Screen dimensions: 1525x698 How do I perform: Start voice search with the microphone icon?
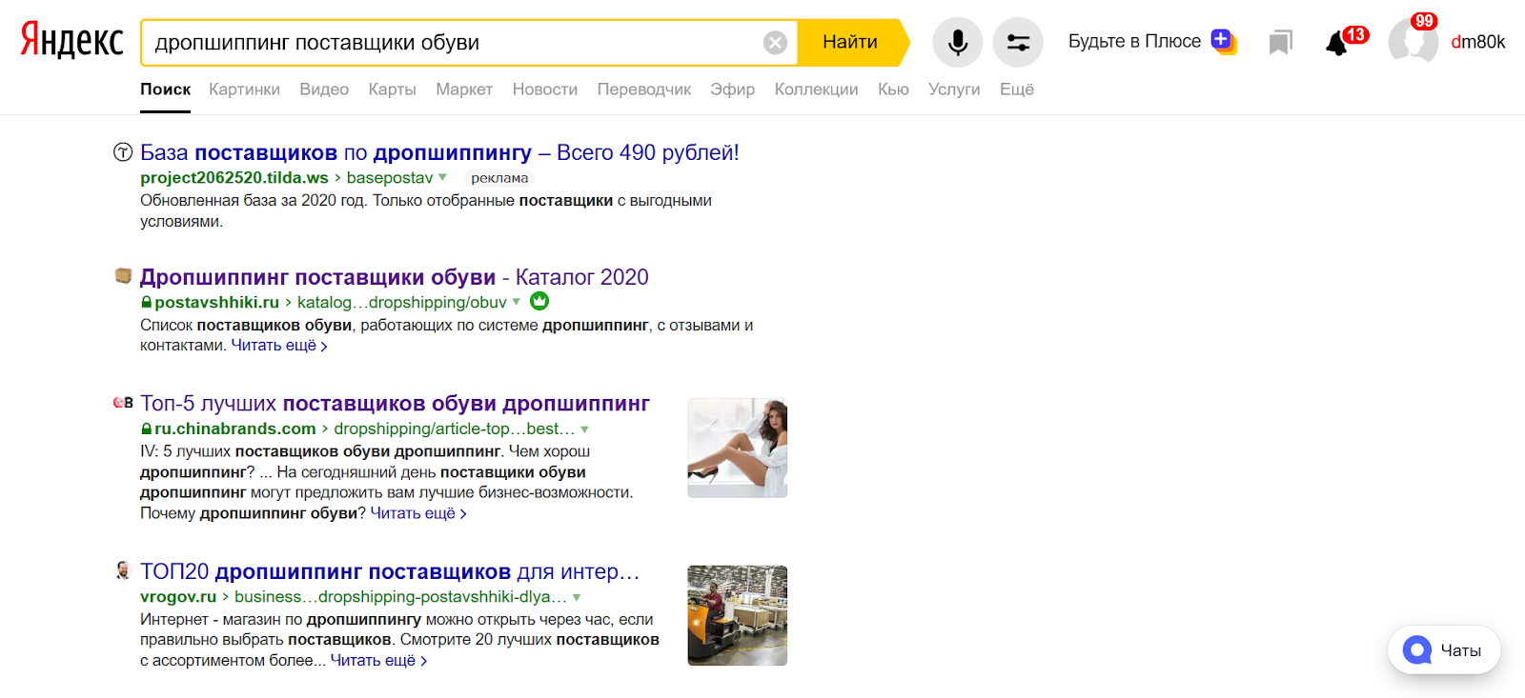coord(958,42)
